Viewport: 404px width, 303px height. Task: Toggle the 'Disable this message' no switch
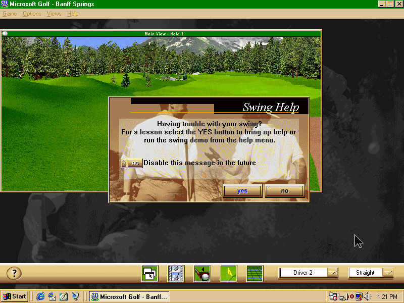135,163
